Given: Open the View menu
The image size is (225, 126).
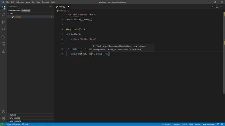Looking at the screenshot, I should tap(28, 2).
